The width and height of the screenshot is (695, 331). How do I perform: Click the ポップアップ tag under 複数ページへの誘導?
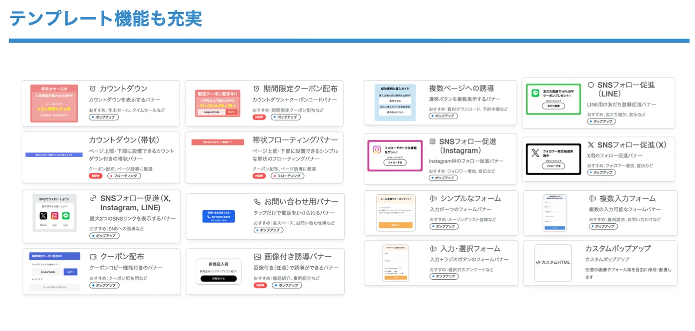(443, 116)
